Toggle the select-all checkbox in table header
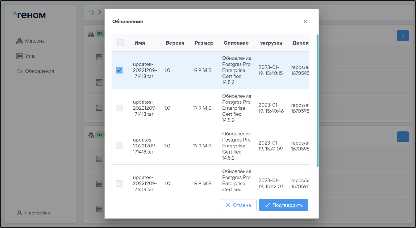Screen dimensions: 416x228 coord(121,43)
